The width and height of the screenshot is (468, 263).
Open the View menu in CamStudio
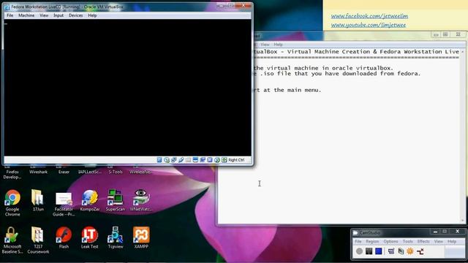pyautogui.click(x=439, y=242)
